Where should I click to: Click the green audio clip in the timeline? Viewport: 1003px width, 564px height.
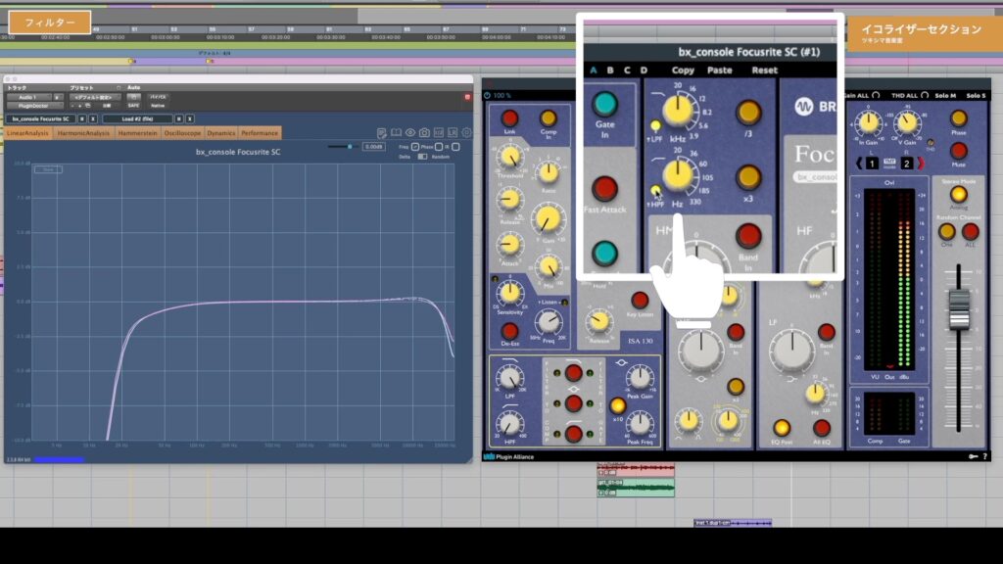click(x=636, y=488)
